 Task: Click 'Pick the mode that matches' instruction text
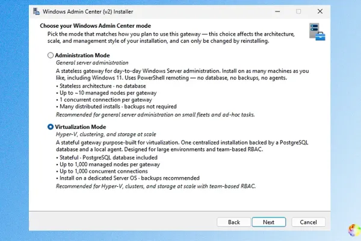(x=171, y=37)
